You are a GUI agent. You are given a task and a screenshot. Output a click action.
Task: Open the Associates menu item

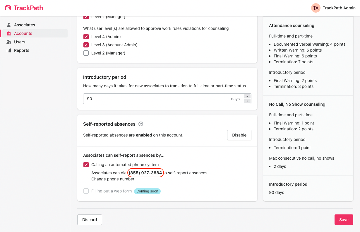pyautogui.click(x=25, y=25)
